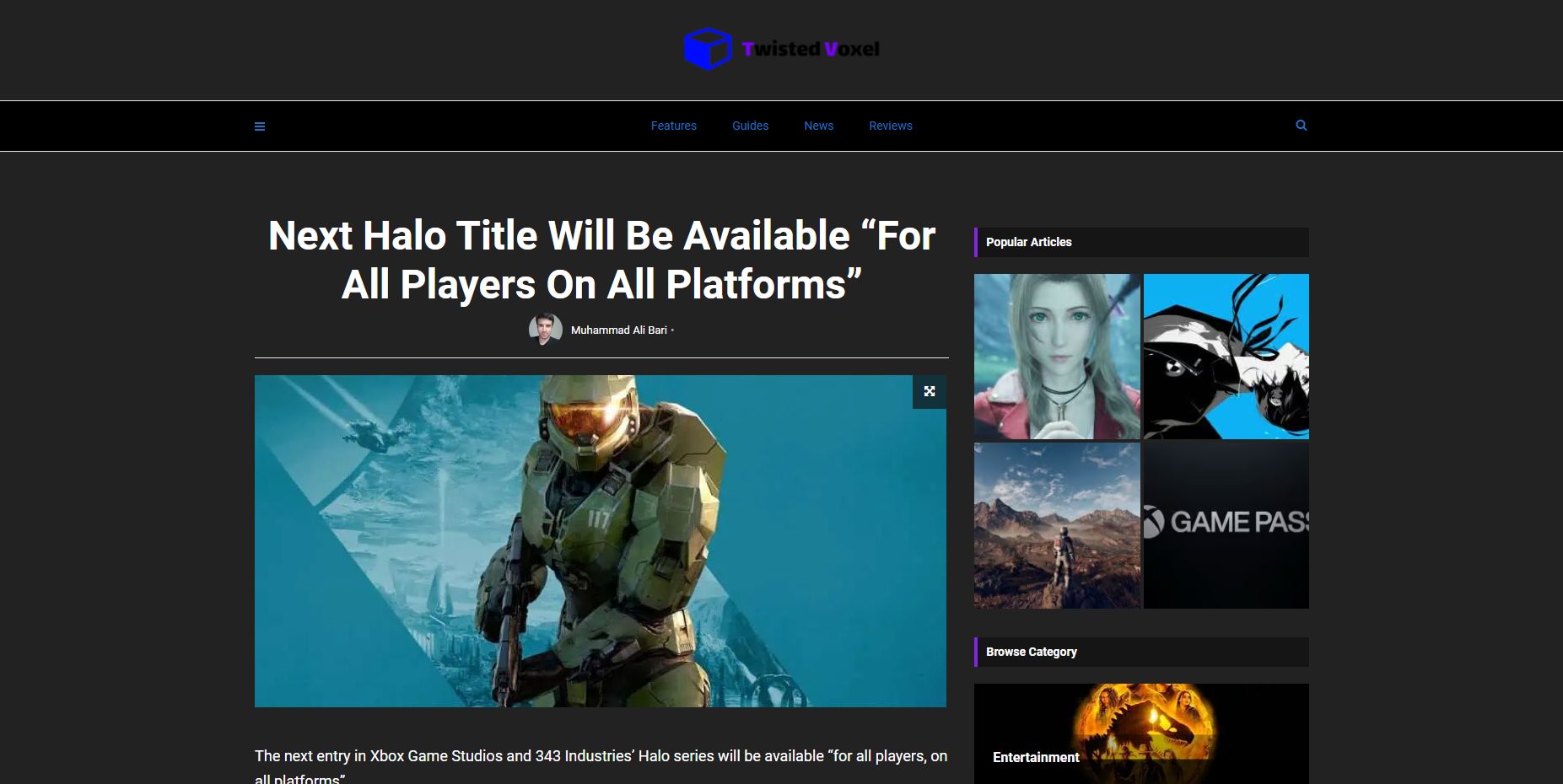Open the hamburger menu icon

[x=260, y=126]
